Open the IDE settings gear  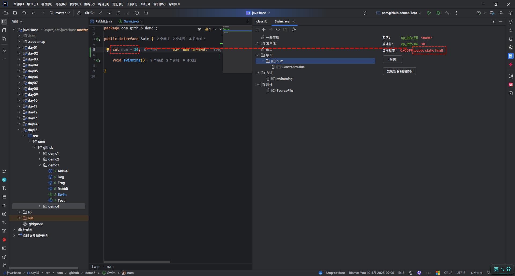tap(510, 13)
